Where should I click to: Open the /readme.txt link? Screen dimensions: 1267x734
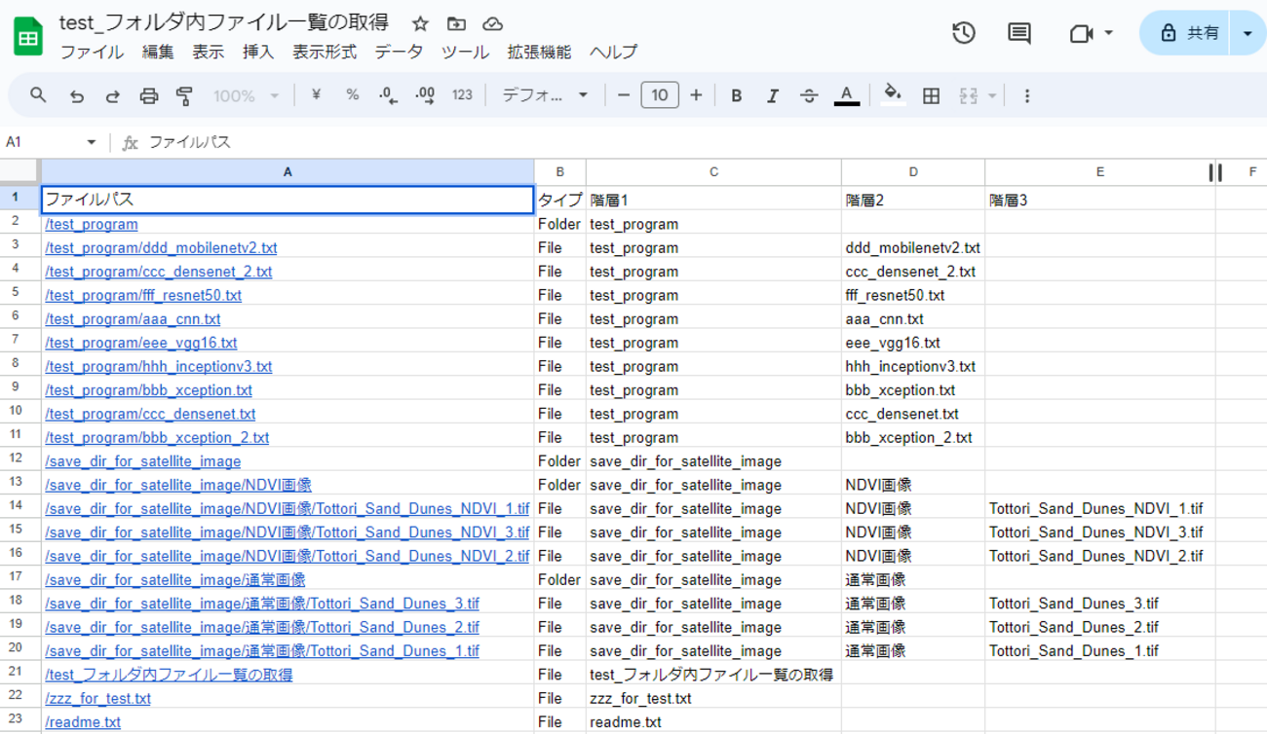[x=83, y=722]
